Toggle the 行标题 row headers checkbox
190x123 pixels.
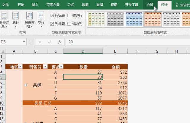[x=52, y=15]
